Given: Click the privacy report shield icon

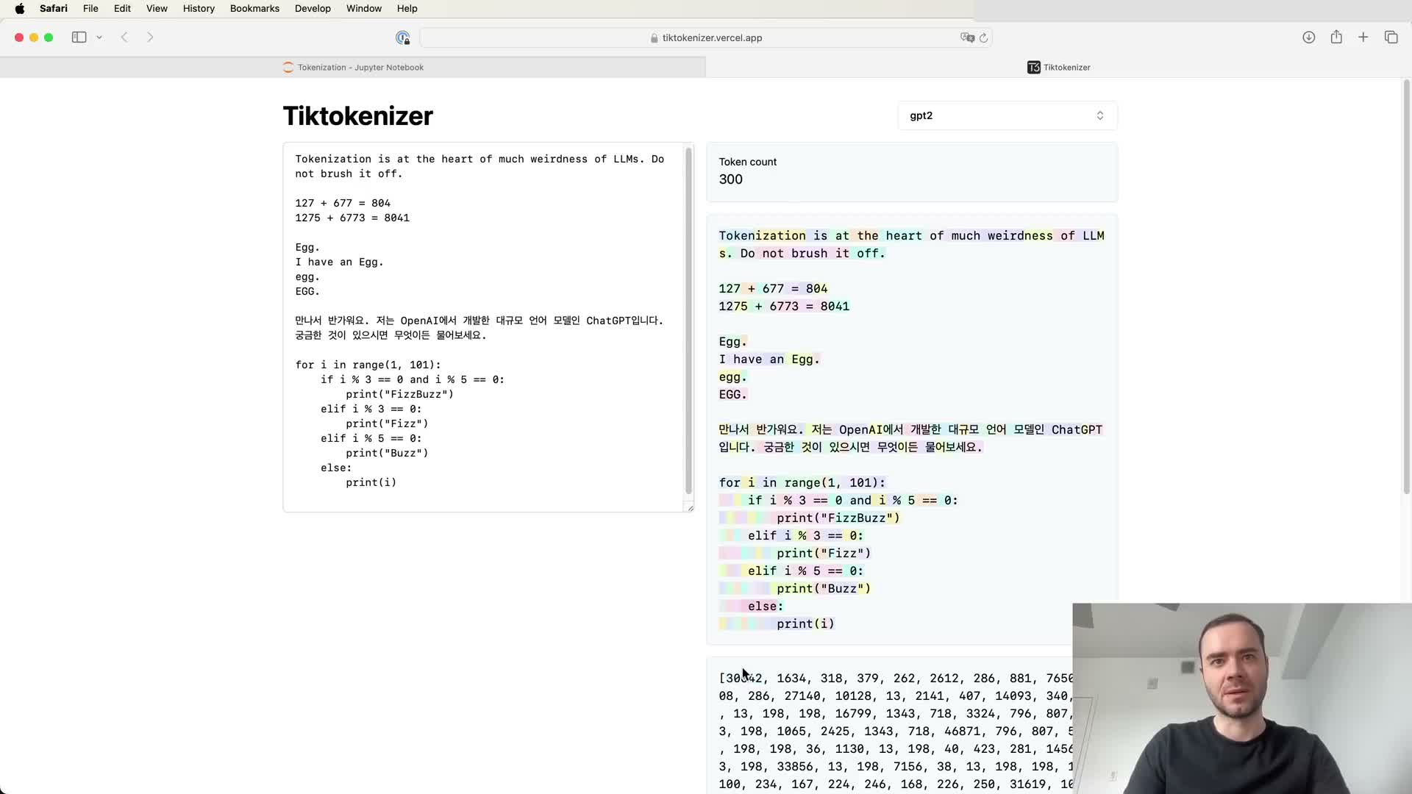Looking at the screenshot, I should pyautogui.click(x=402, y=37).
